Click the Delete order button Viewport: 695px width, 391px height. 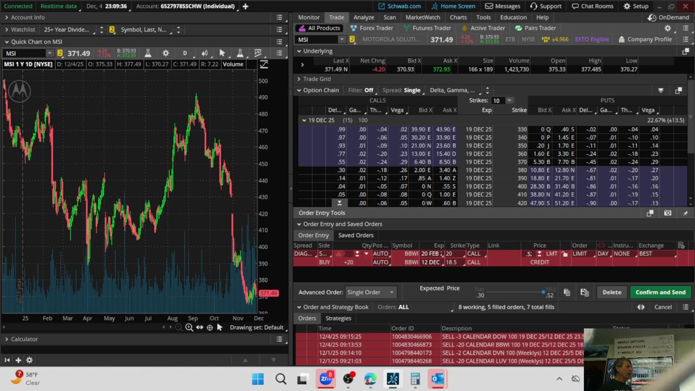(x=612, y=292)
